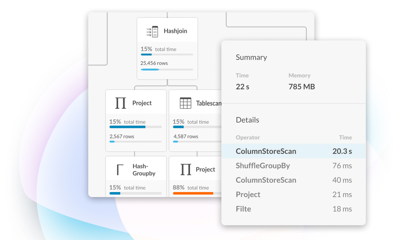Viewport: 401px width, 240px height.
Task: Select the Filte operator row
Action: click(x=292, y=209)
